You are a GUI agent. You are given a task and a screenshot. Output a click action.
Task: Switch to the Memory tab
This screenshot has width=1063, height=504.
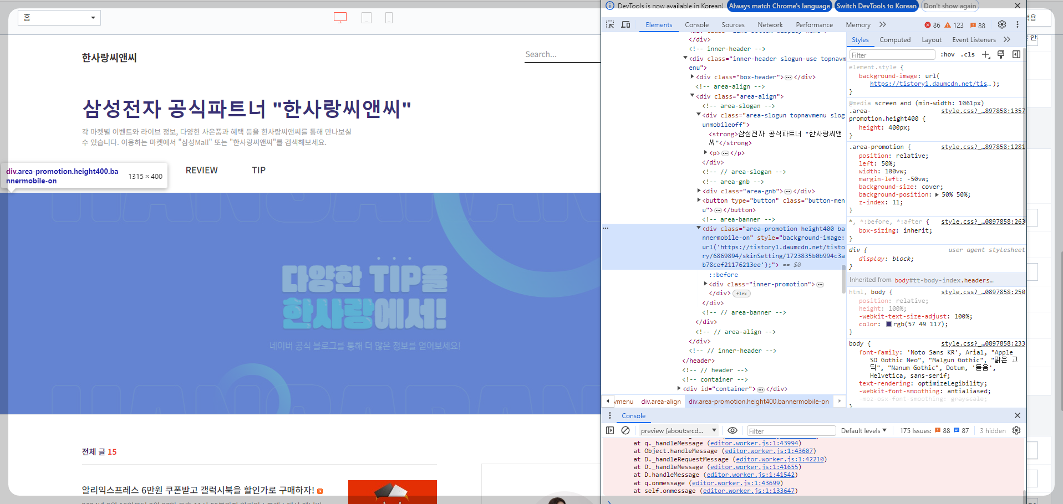coord(858,25)
